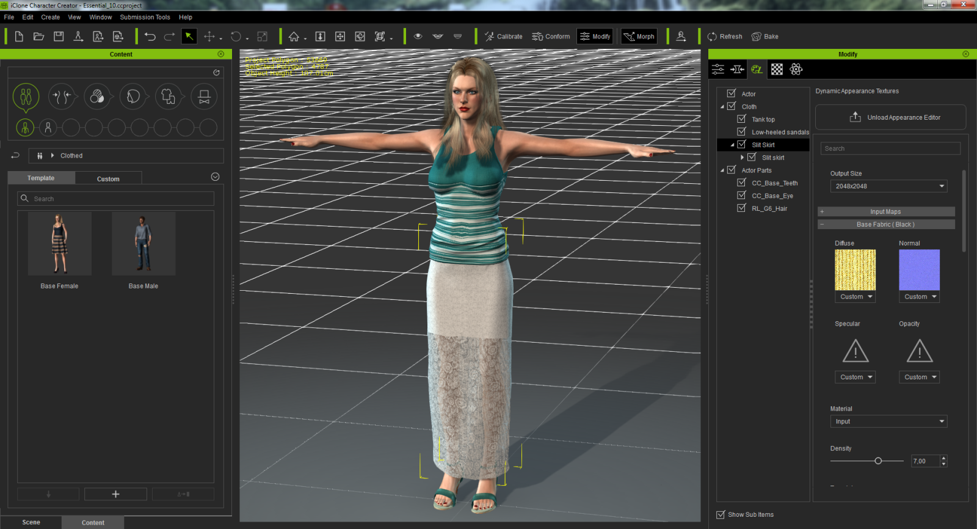Open the Submission Tools menu
This screenshot has width=977, height=529.
pos(145,17)
